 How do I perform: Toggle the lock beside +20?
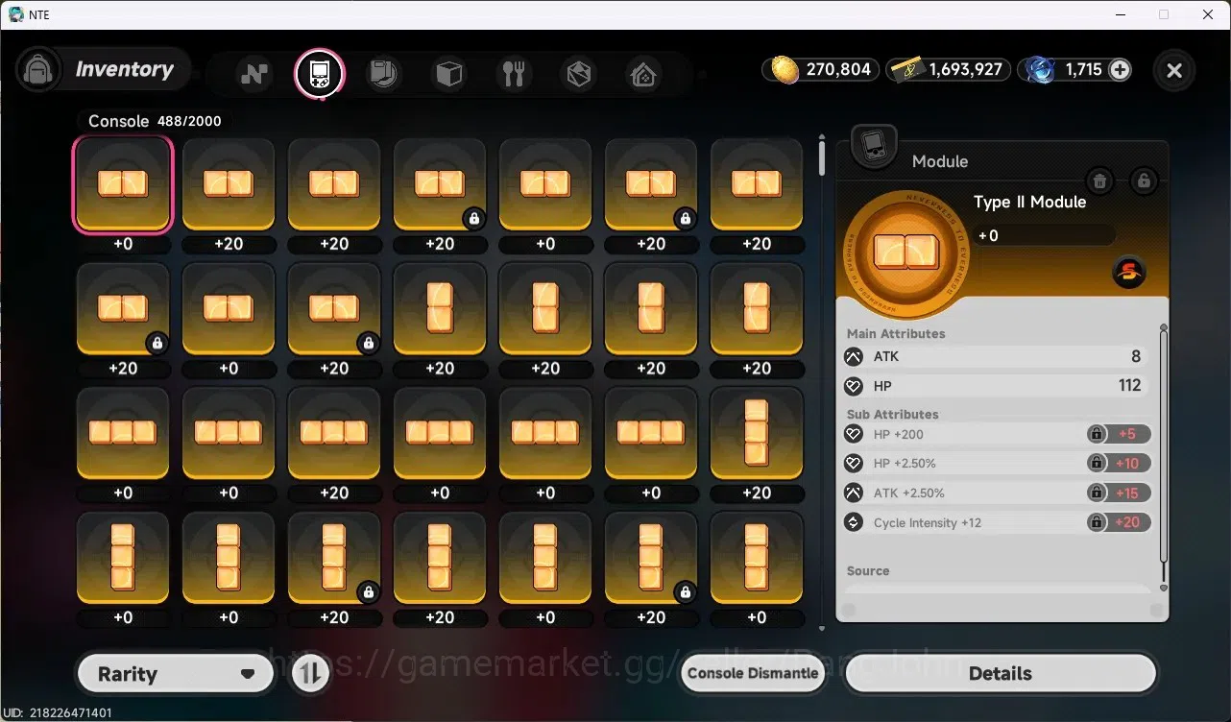[1096, 522]
